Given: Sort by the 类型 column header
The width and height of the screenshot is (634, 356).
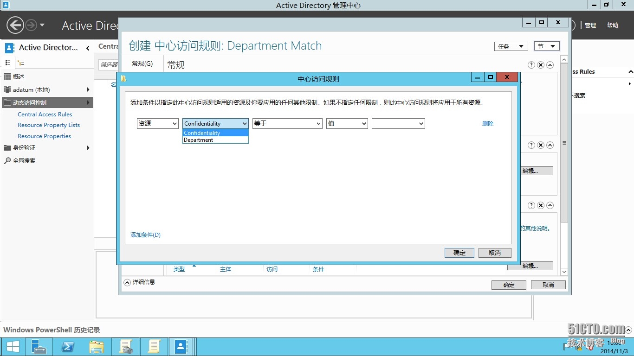Looking at the screenshot, I should [x=179, y=269].
